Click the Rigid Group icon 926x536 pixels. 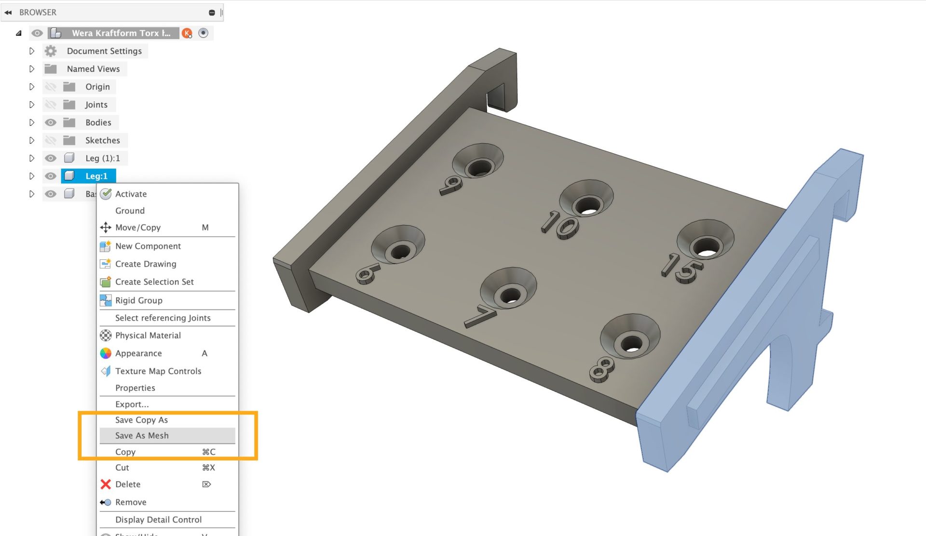point(106,300)
